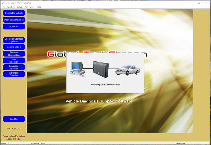The height and width of the screenshot is (145, 211).
Task: Click the Log Out button
Action: coord(14,119)
